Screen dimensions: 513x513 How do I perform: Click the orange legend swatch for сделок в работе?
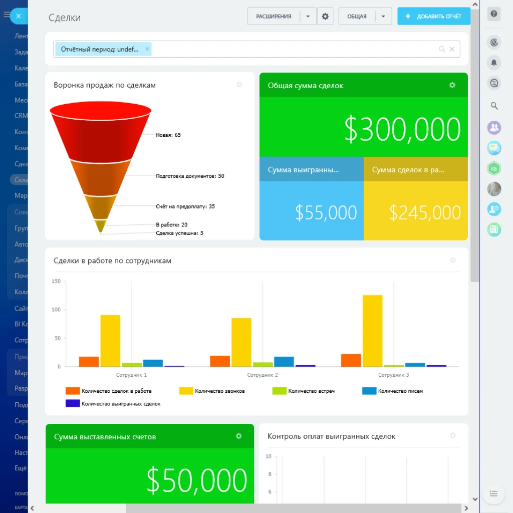(x=73, y=391)
